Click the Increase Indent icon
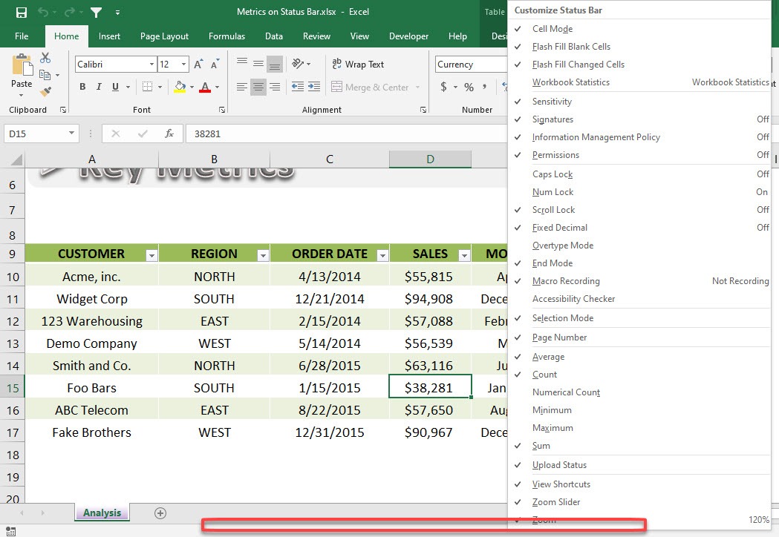Screen dimensions: 779x537 [x=314, y=87]
